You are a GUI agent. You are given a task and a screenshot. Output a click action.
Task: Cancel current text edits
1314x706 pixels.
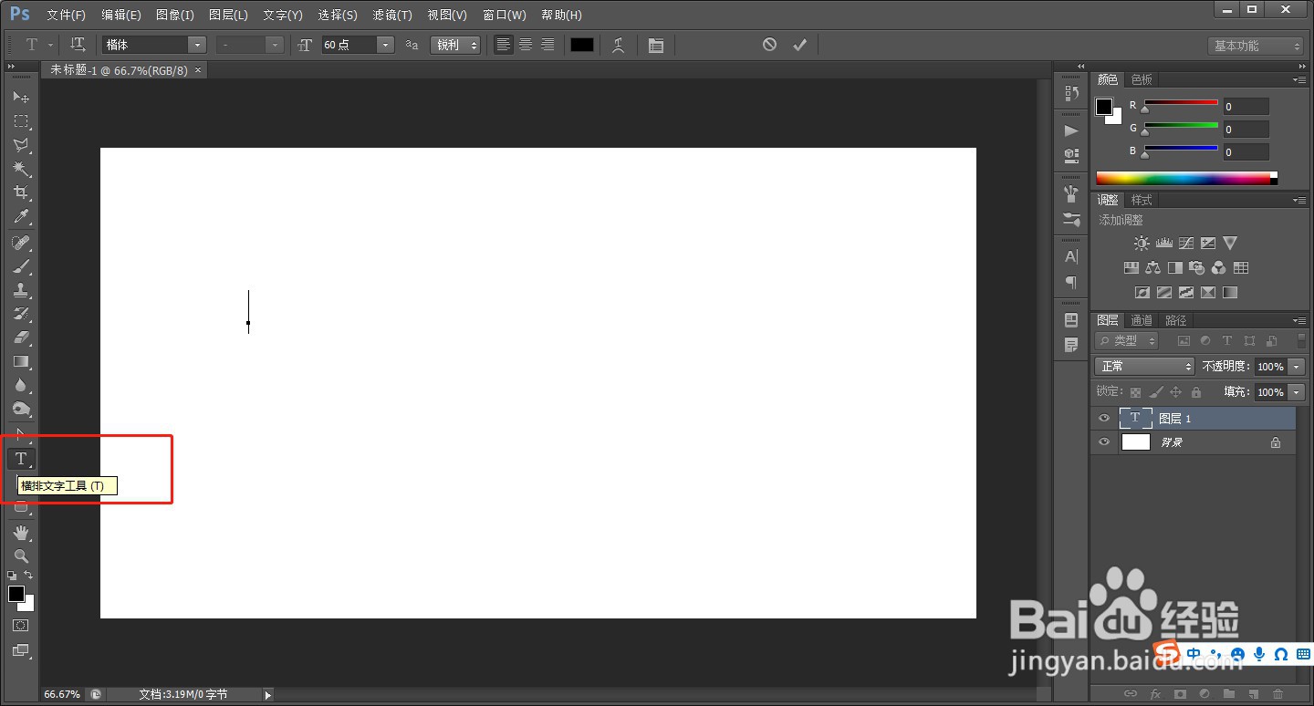pyautogui.click(x=769, y=44)
